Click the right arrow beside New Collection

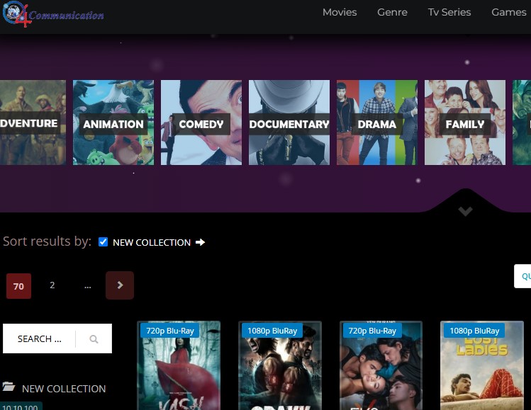click(200, 242)
